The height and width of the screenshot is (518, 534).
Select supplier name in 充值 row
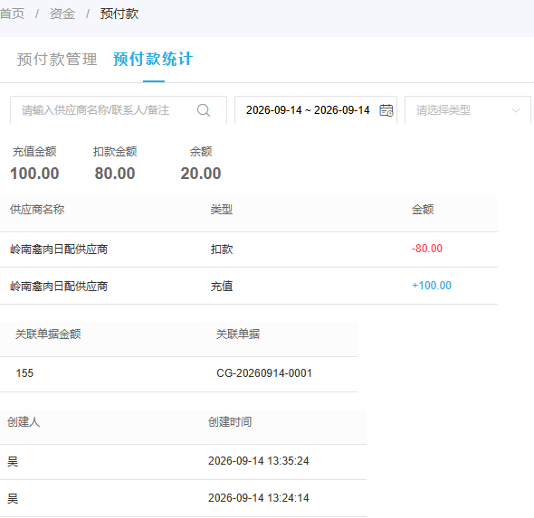tap(59, 287)
